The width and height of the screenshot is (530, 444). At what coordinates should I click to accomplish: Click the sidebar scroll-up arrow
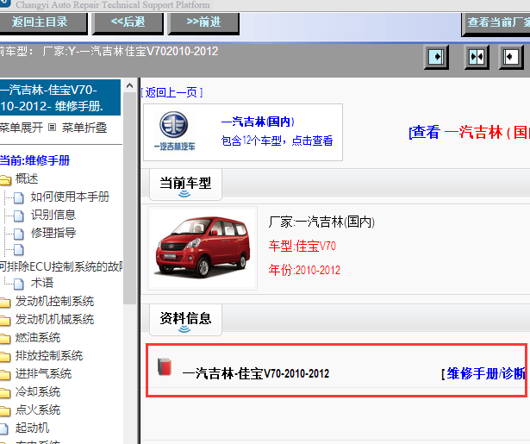(129, 86)
